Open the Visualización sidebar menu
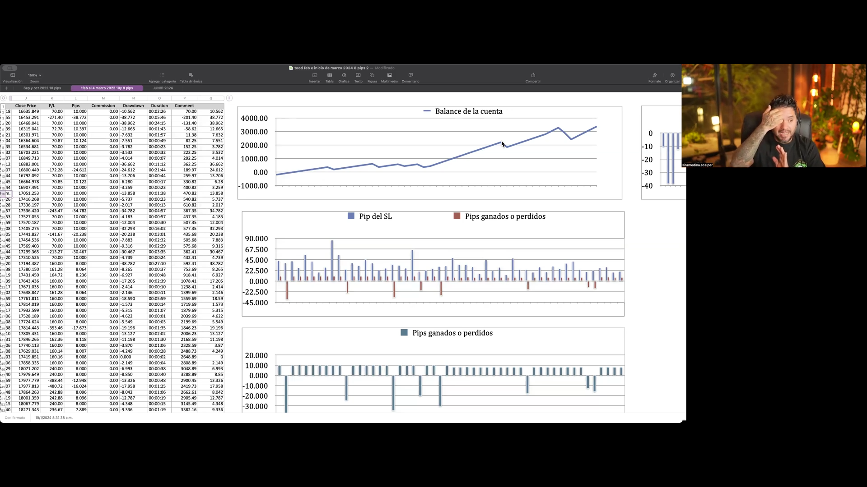Screen dimensions: 867x487 (13, 76)
